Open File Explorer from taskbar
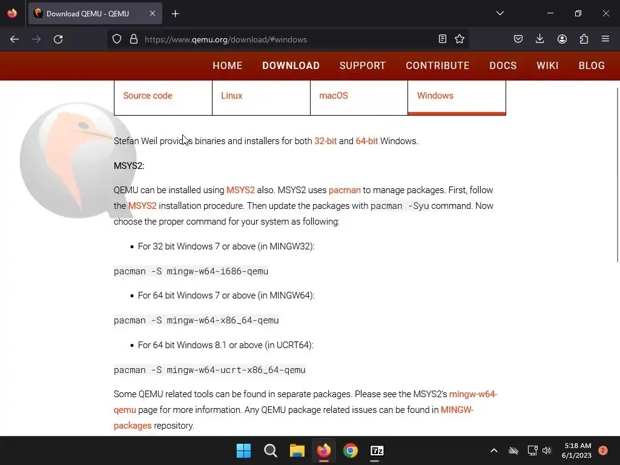This screenshot has width=620, height=465. click(x=297, y=450)
